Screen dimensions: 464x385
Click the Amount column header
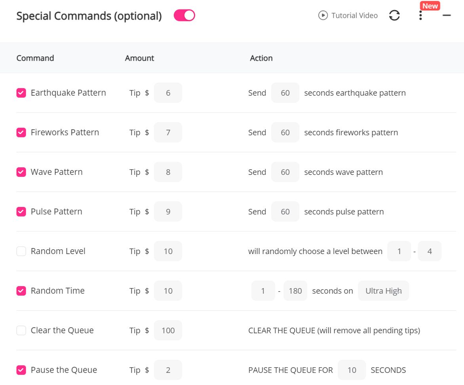139,58
